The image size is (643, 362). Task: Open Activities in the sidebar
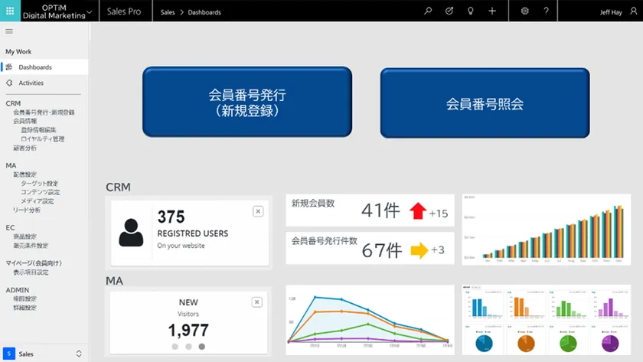click(x=31, y=83)
